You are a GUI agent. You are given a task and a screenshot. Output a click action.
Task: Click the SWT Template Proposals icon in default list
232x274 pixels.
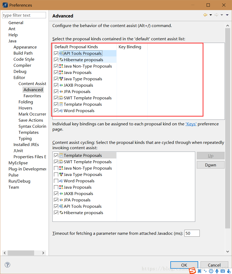pyautogui.click(x=61, y=98)
